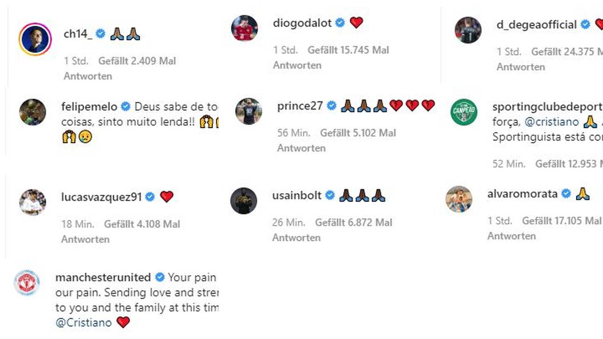Image resolution: width=603 pixels, height=339 pixels.
Task: Open ch14_ profile picture with story ring
Action: point(35,39)
